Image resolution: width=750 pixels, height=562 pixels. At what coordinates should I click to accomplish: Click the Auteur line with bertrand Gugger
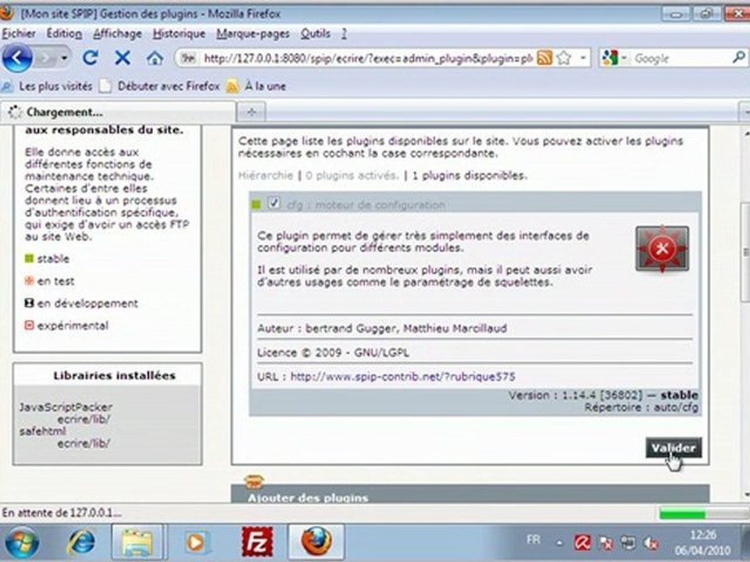(x=382, y=329)
